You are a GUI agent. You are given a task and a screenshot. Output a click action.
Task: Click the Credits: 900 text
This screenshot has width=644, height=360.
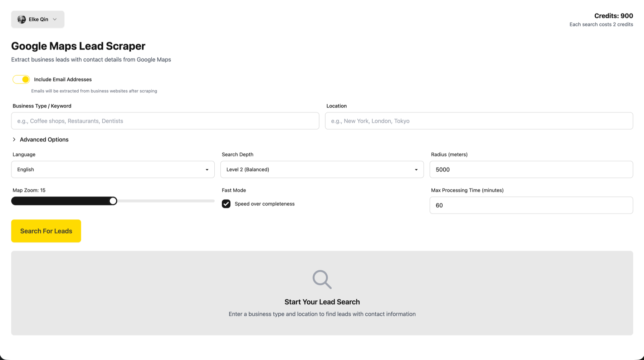614,16
